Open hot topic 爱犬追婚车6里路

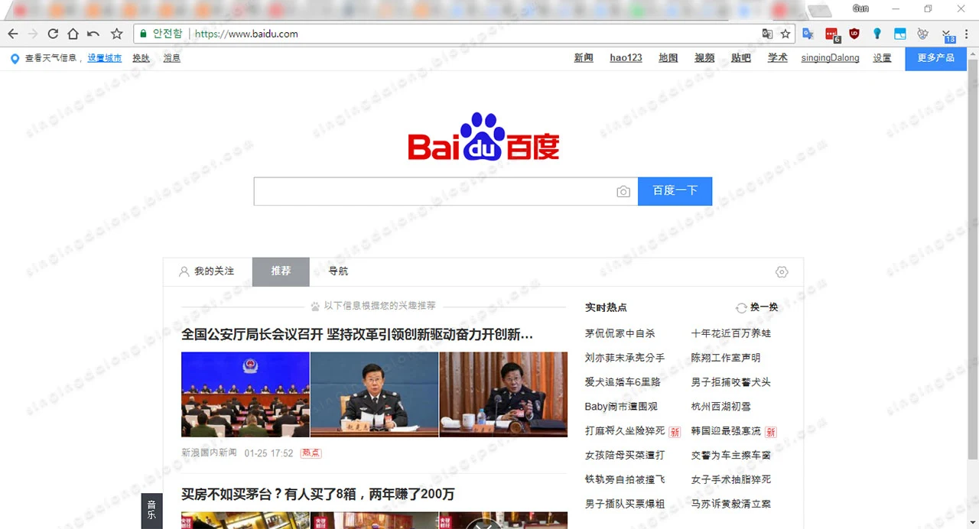(623, 382)
